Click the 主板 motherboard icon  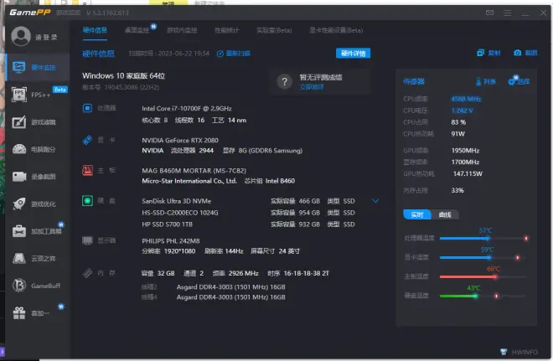click(87, 171)
